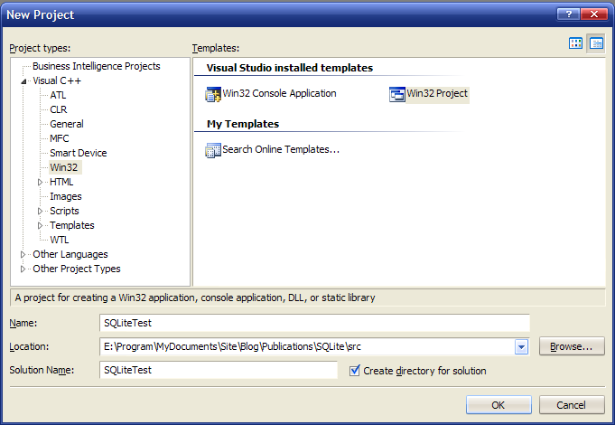Click the Search Online Templates icon

click(213, 150)
